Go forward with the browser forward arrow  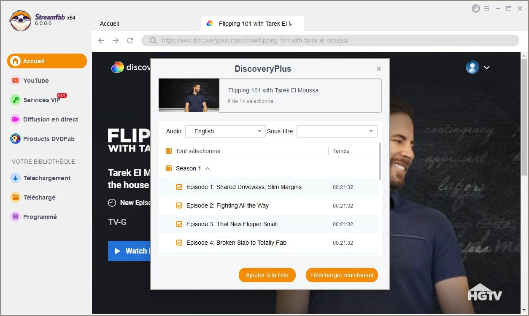click(116, 41)
